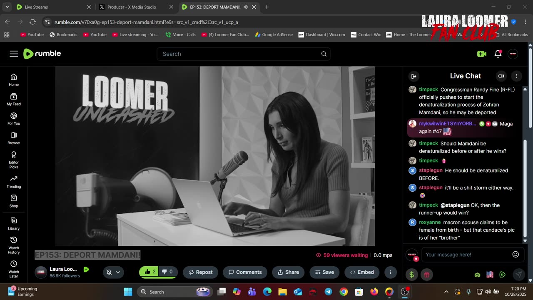Go to Home in the sidebar
Viewport: 533px width, 300px height.
coord(14,80)
